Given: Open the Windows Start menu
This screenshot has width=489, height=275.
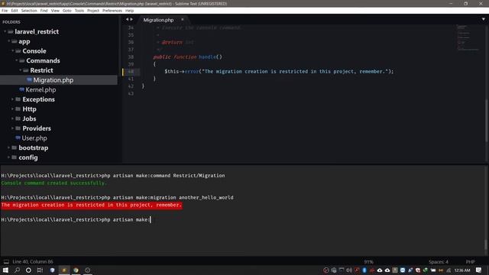Looking at the screenshot, I should 5,270.
